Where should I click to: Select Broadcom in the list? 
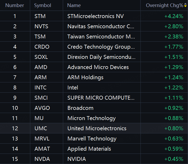tap(80, 108)
